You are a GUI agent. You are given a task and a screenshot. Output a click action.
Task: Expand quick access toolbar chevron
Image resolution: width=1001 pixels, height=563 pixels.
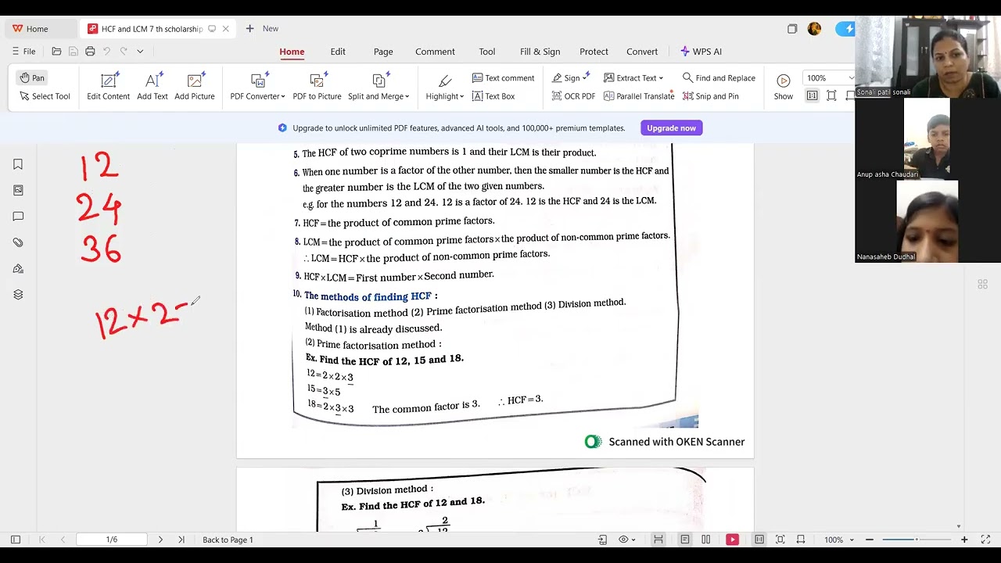(x=140, y=52)
